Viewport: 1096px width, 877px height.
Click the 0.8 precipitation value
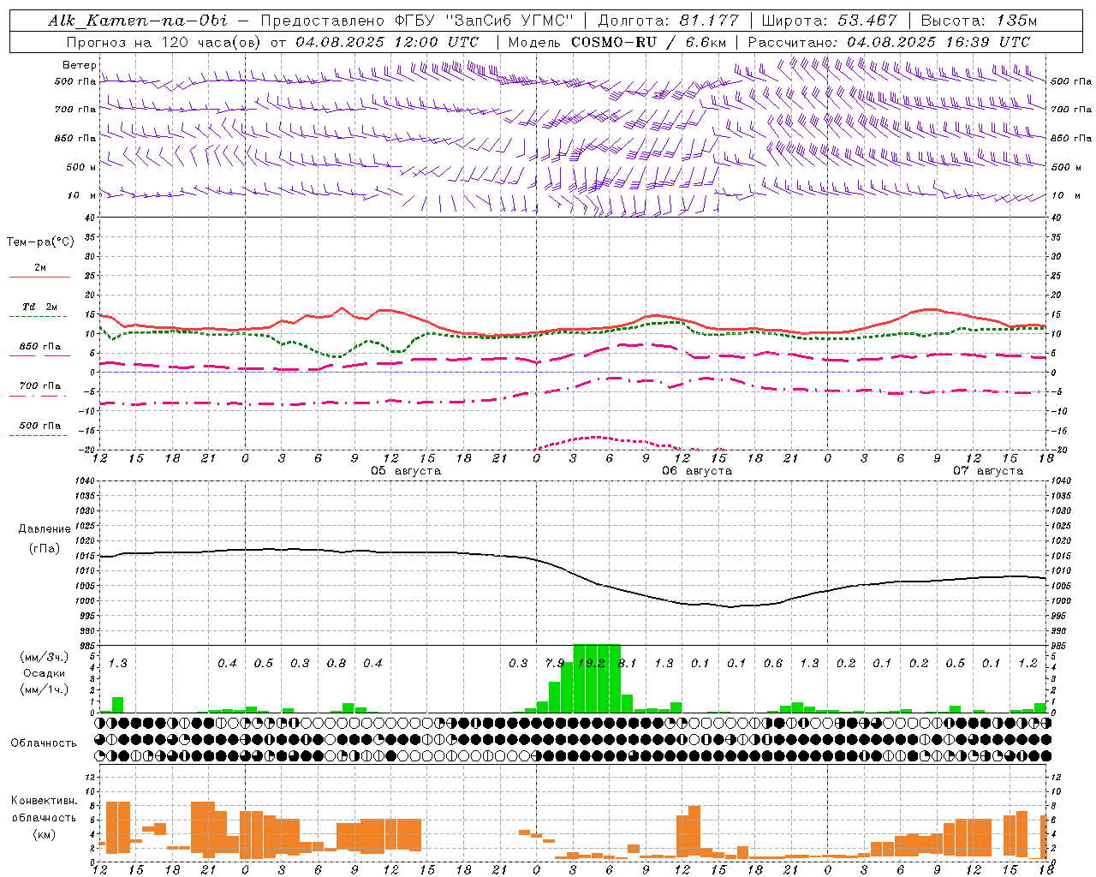(337, 663)
